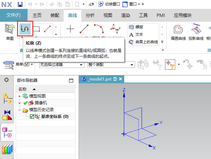211x159 pixels.
Task: Select the 轮廓 profile curve tool
Action: pyautogui.click(x=25, y=29)
